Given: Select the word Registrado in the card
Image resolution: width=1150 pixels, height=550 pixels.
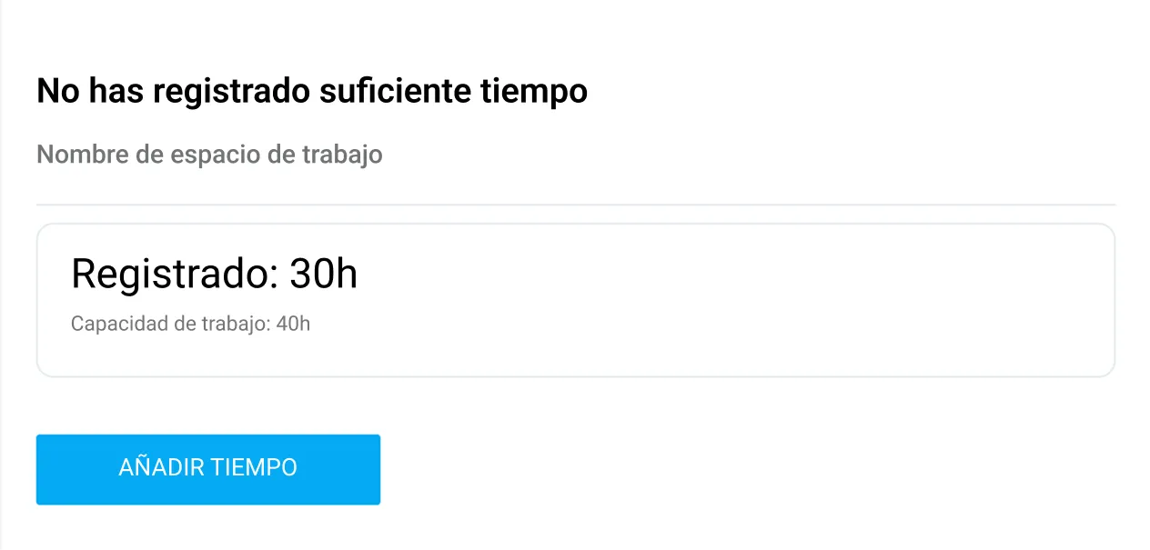Looking at the screenshot, I should coord(168,273).
